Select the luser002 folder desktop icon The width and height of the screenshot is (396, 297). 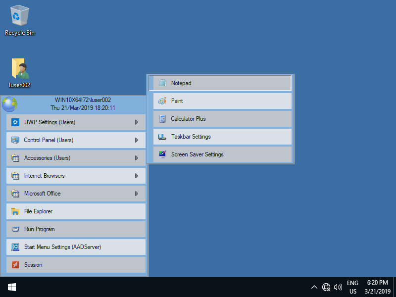point(20,69)
